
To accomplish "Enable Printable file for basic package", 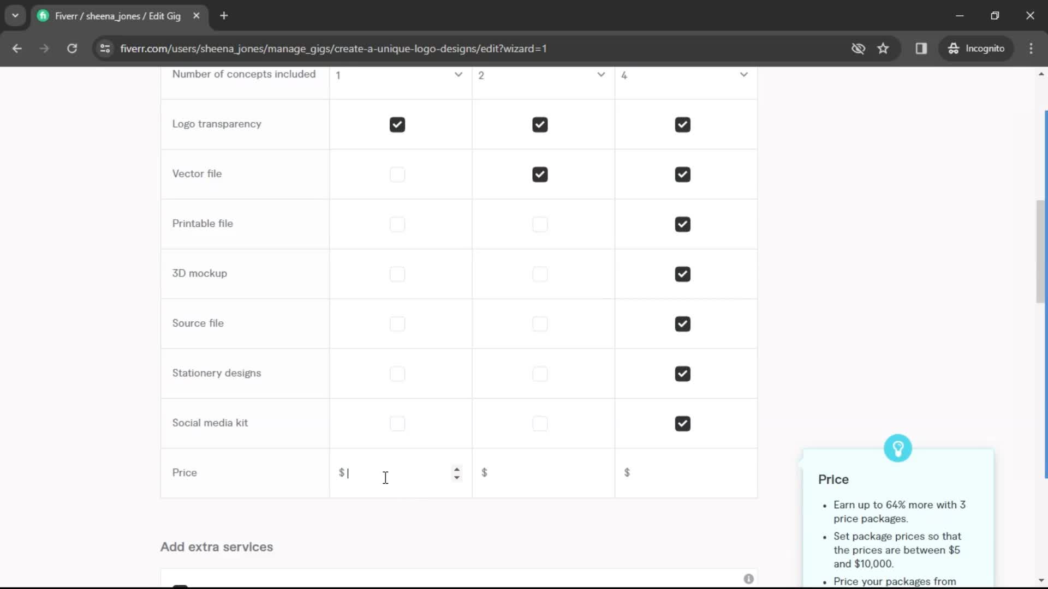I will tap(397, 224).
